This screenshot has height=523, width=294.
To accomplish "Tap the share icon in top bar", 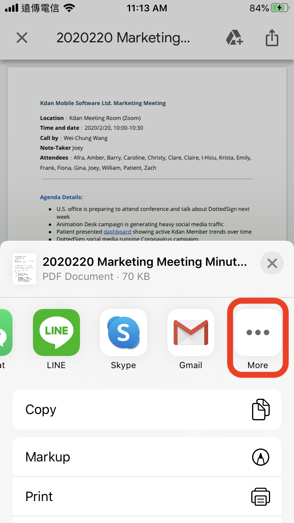I will coord(272,38).
